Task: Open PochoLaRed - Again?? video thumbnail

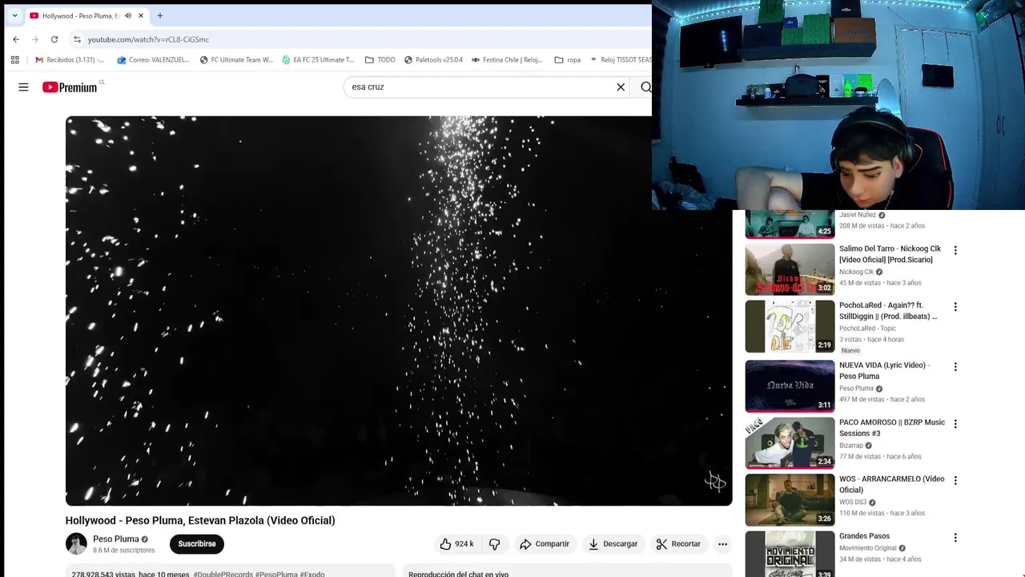Action: (790, 326)
